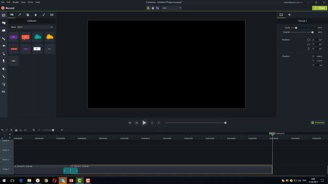This screenshot has height=184, width=328.
Task: Select the canvas Edit mode arrow tool
Action: [148, 8]
